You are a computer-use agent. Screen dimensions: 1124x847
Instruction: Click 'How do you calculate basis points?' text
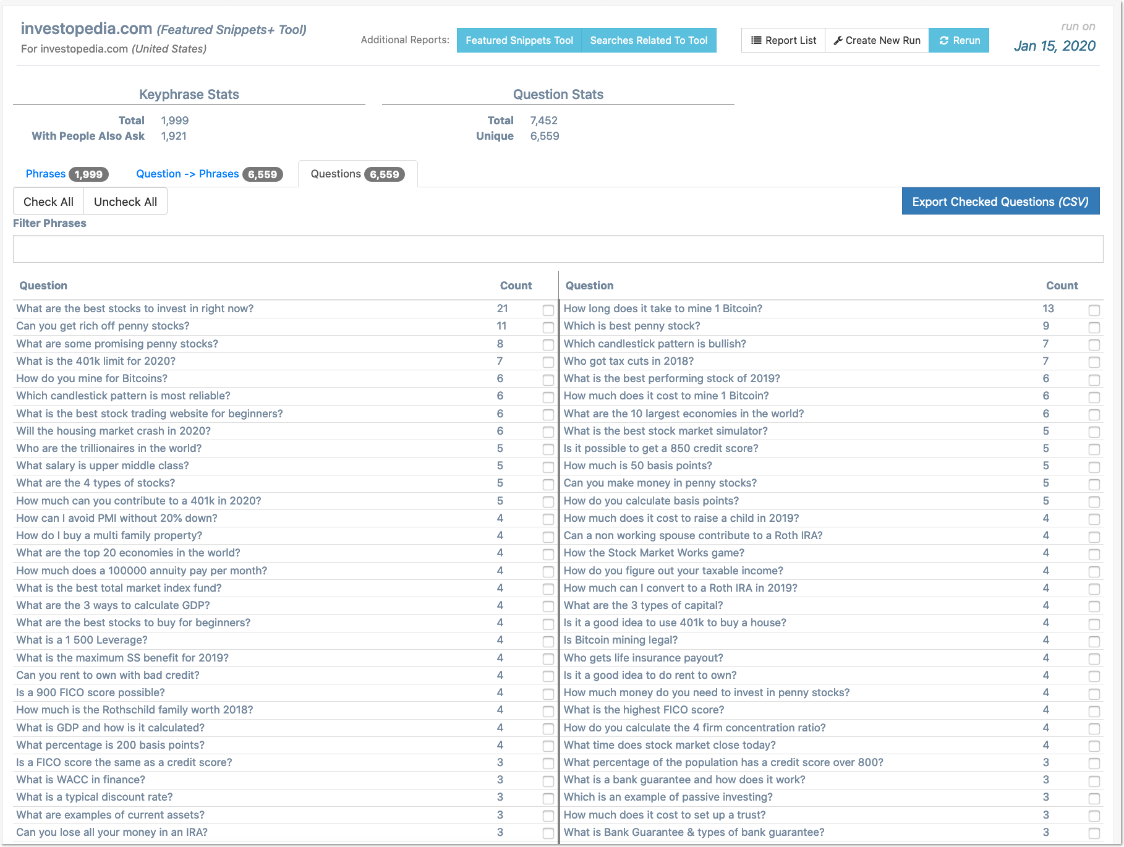[651, 501]
